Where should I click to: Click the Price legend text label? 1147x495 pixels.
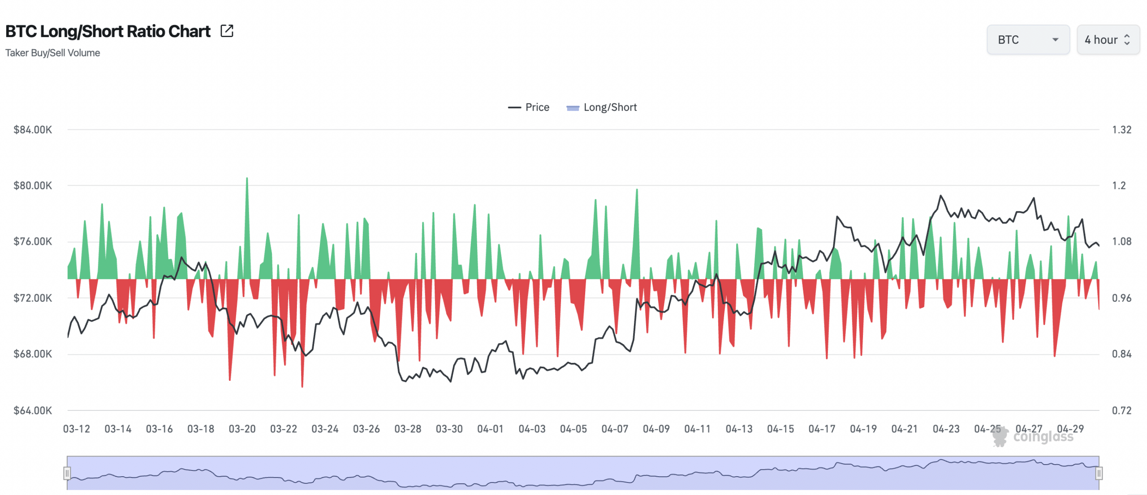pyautogui.click(x=536, y=107)
